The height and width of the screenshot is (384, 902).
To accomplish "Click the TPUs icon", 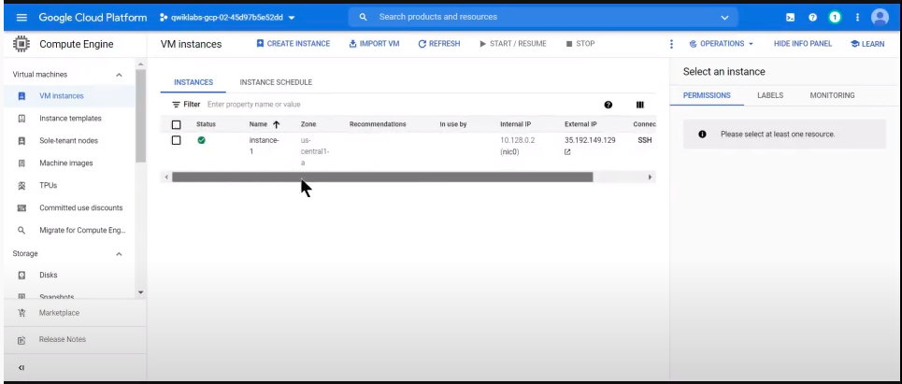I will [x=21, y=186].
